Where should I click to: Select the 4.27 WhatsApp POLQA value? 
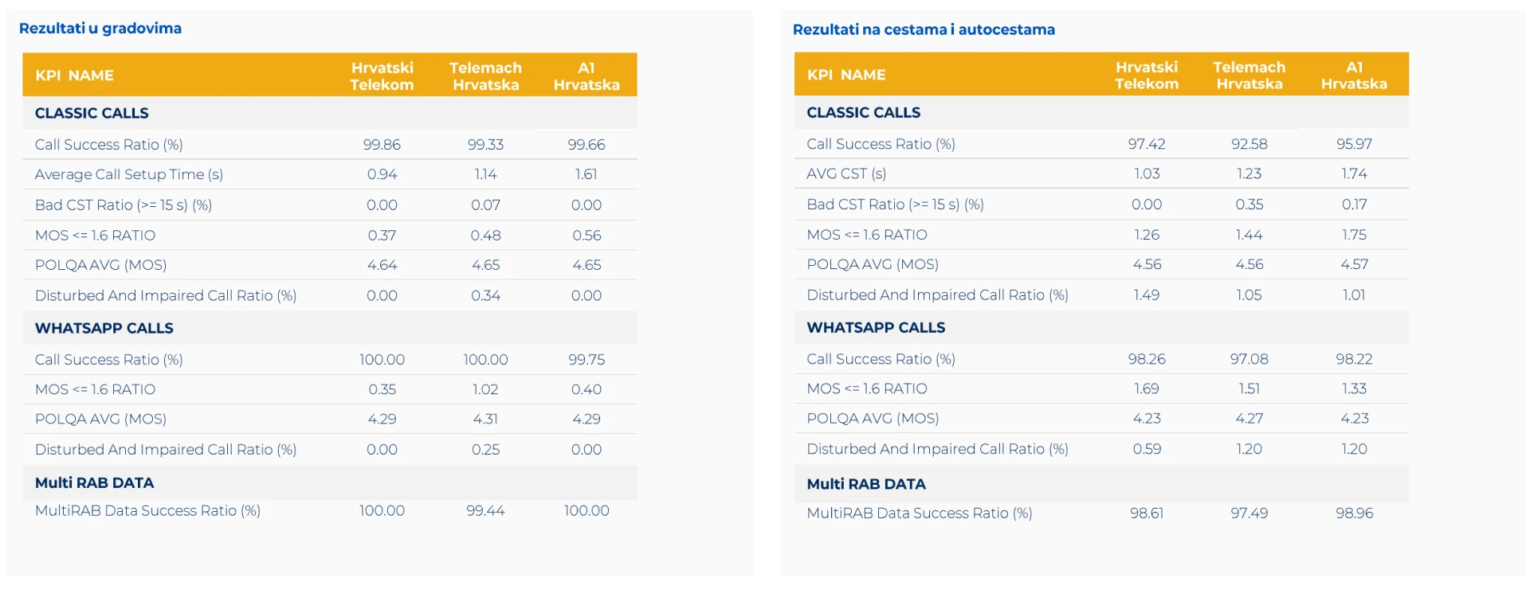pos(1249,418)
